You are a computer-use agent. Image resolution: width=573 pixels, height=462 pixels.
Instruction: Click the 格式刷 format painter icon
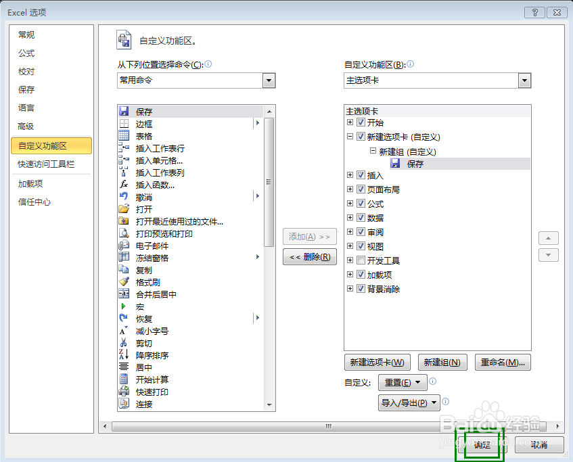click(x=124, y=282)
